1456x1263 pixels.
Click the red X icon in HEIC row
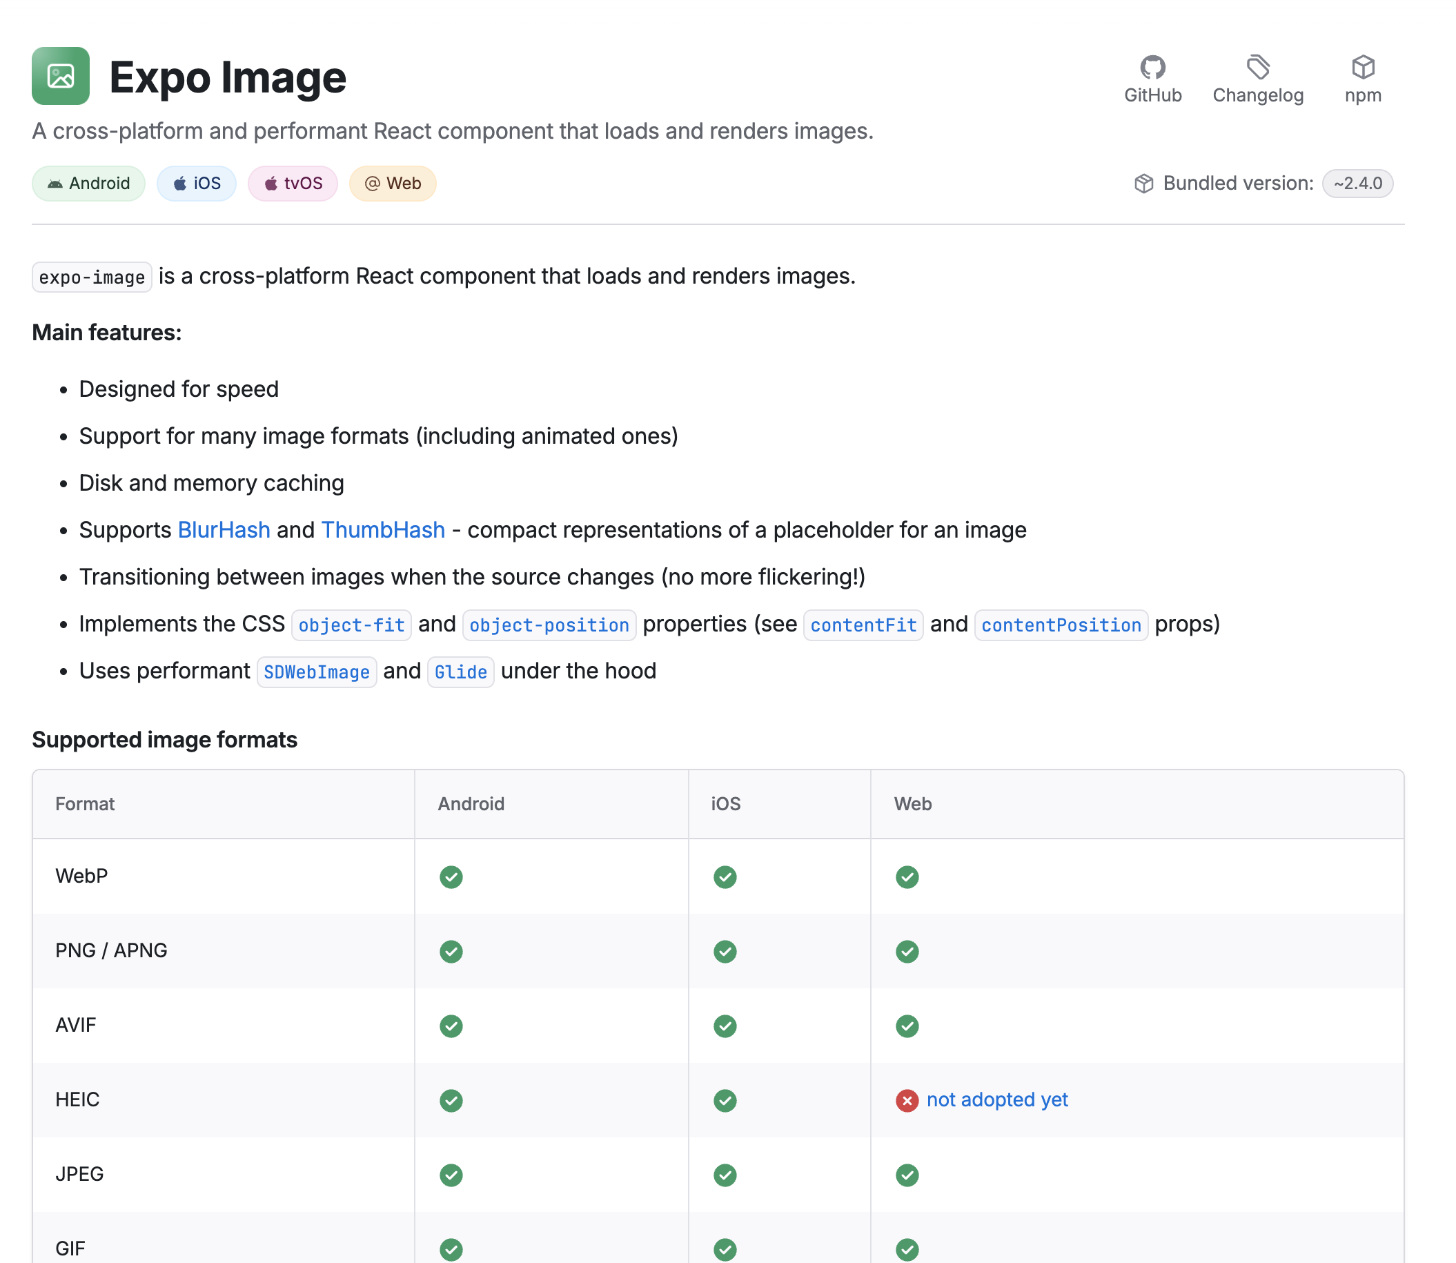click(x=906, y=1100)
